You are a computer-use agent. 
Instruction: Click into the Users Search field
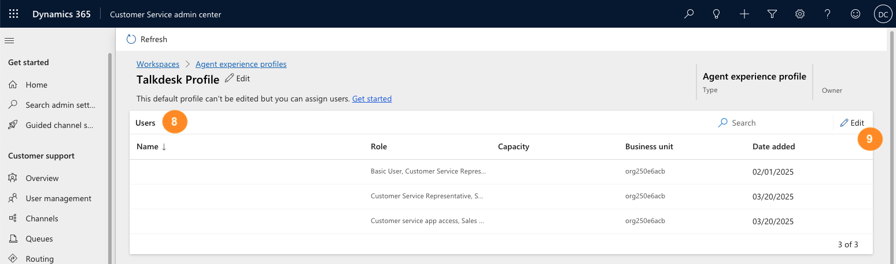point(772,123)
